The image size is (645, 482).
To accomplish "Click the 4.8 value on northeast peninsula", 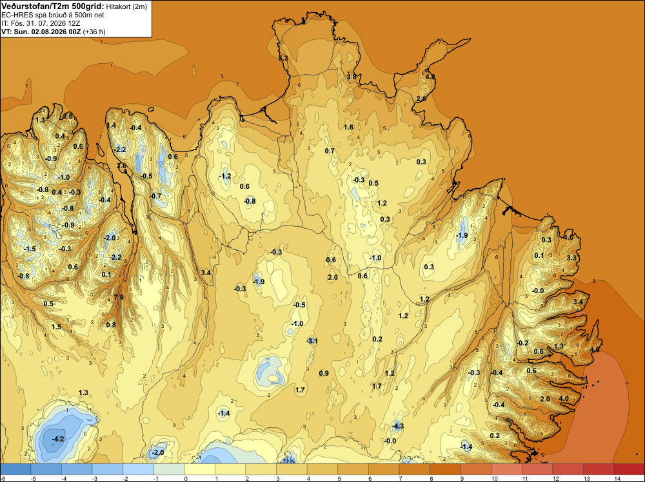I will coord(430,77).
